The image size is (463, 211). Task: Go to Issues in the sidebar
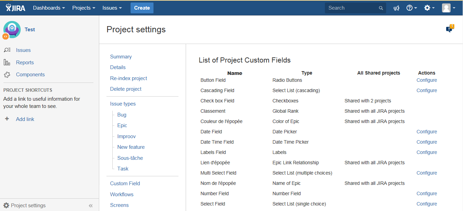(23, 50)
